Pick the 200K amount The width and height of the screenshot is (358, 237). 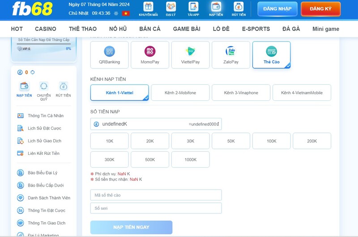coord(312,141)
